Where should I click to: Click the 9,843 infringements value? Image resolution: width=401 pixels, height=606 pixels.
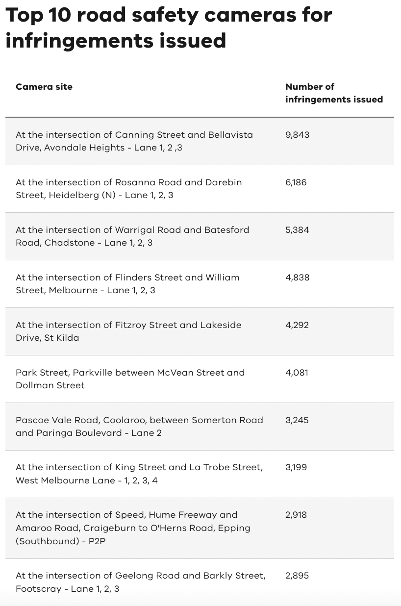298,135
